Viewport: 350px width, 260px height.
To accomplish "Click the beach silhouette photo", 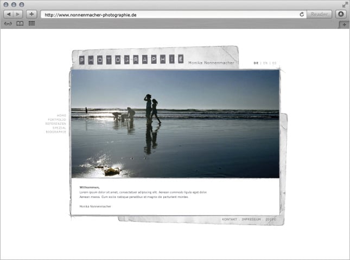I will coord(175,124).
